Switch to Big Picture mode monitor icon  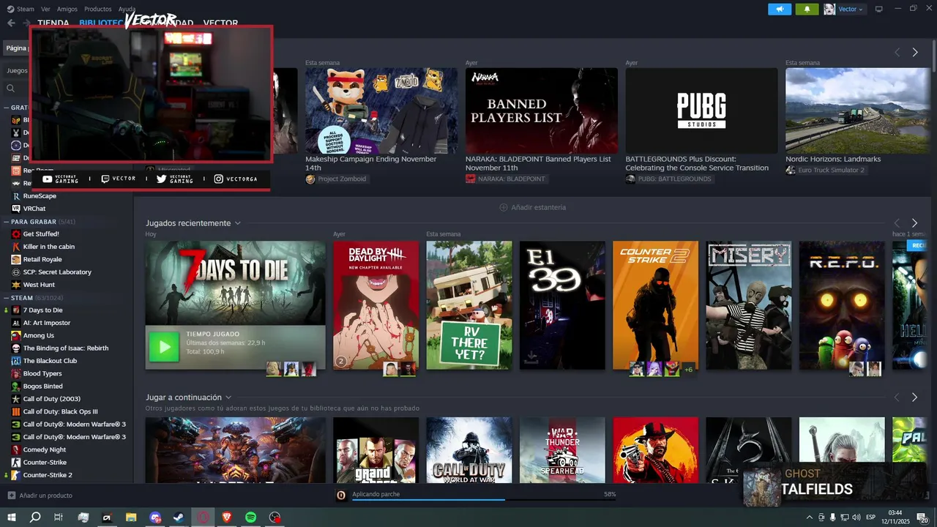pos(879,9)
